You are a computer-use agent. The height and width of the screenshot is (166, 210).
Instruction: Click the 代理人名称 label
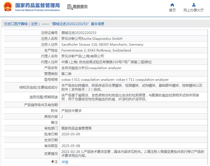pos(49,56)
